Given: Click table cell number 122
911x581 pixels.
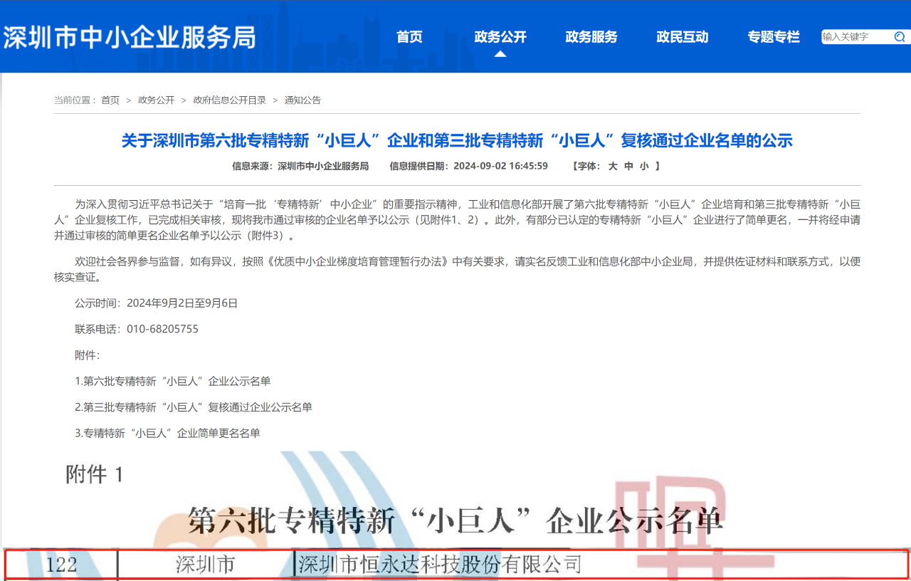Looking at the screenshot, I should coord(61,565).
